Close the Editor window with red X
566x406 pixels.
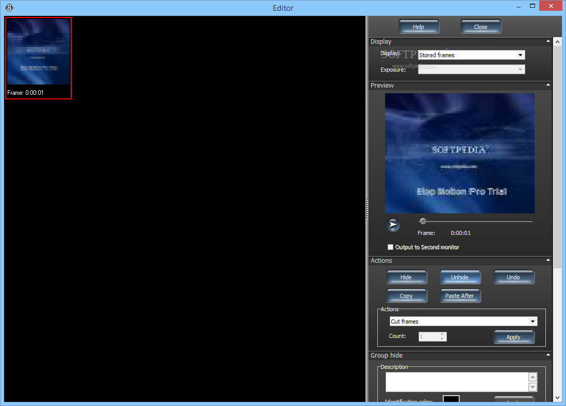(x=551, y=6)
